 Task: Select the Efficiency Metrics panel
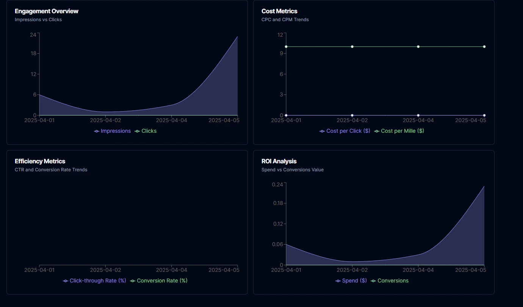(x=127, y=222)
